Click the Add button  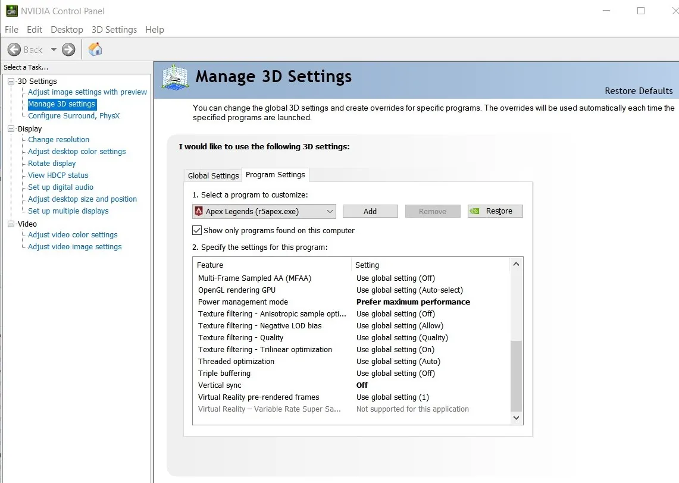coord(370,211)
